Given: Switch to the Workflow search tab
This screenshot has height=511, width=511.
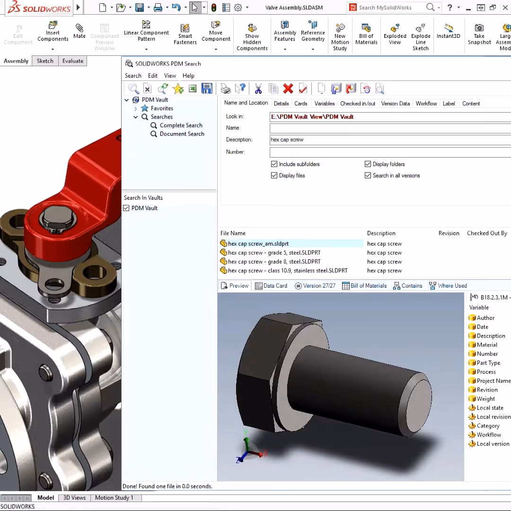Looking at the screenshot, I should point(426,104).
